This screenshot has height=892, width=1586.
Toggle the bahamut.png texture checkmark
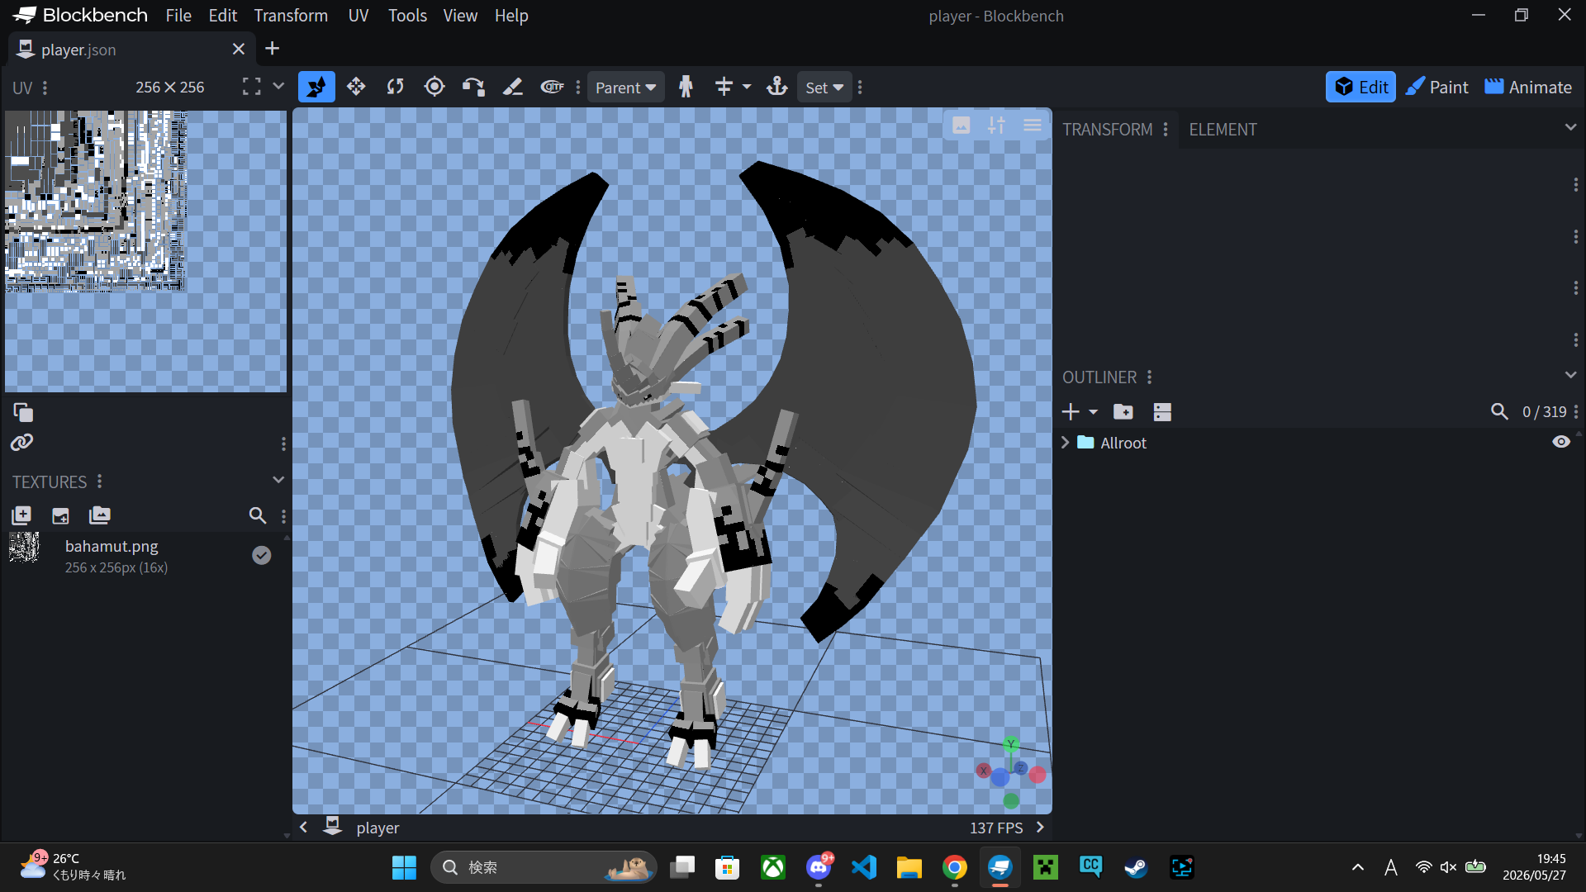coord(262,555)
